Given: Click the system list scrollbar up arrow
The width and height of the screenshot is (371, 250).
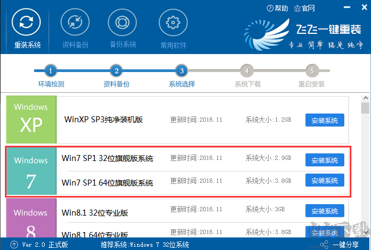Looking at the screenshot, I should point(366,98).
